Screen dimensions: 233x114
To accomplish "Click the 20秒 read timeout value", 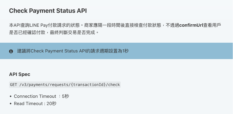I will pos(51,104).
